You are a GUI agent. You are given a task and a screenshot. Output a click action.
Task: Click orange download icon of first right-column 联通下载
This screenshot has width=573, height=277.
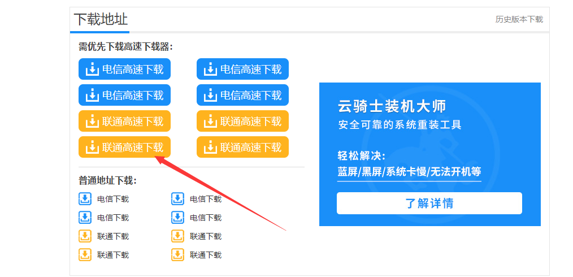177,236
